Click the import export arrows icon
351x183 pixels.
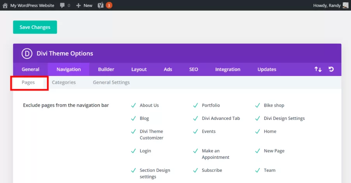pos(318,69)
